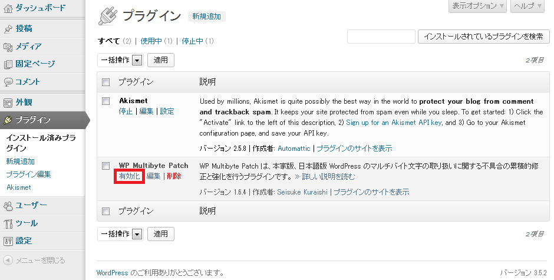Collapse sidebar with メニューを閉じる arrow

coord(8,260)
